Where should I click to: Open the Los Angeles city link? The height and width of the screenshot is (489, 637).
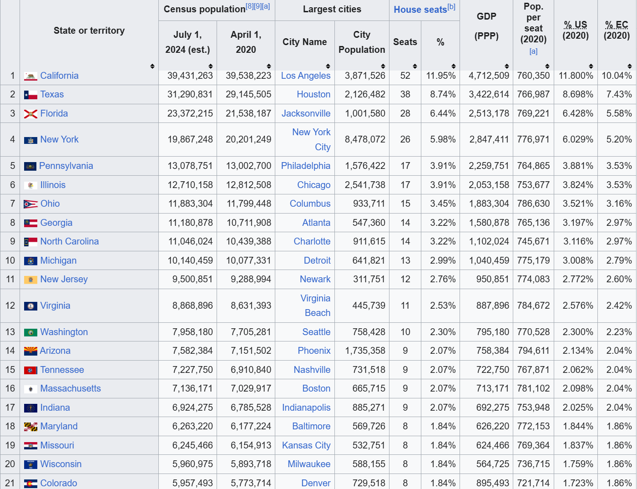coord(305,76)
